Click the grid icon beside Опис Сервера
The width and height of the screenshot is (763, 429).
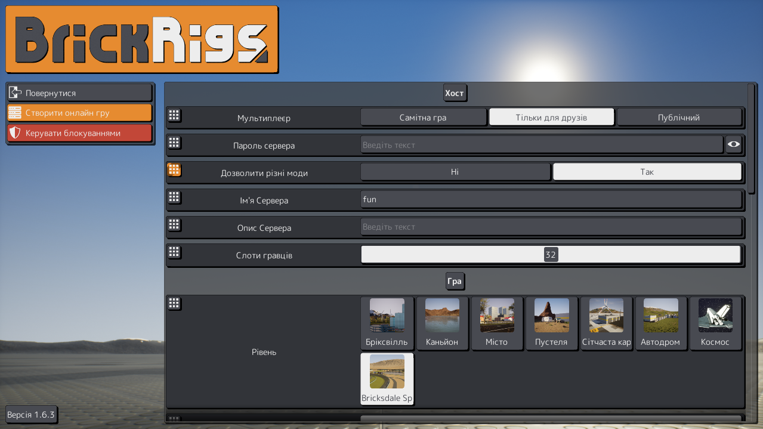tap(174, 224)
